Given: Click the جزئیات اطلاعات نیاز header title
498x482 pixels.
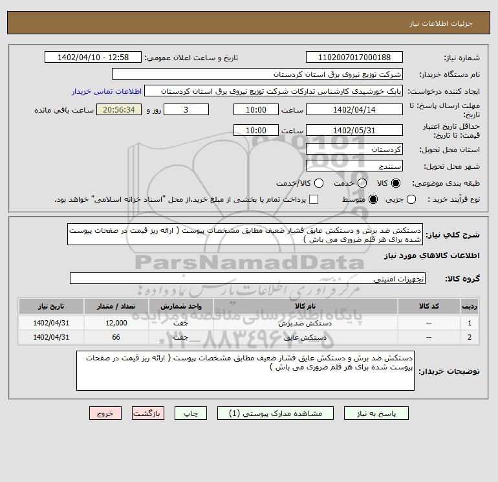Looking at the screenshot, I should 440,23.
